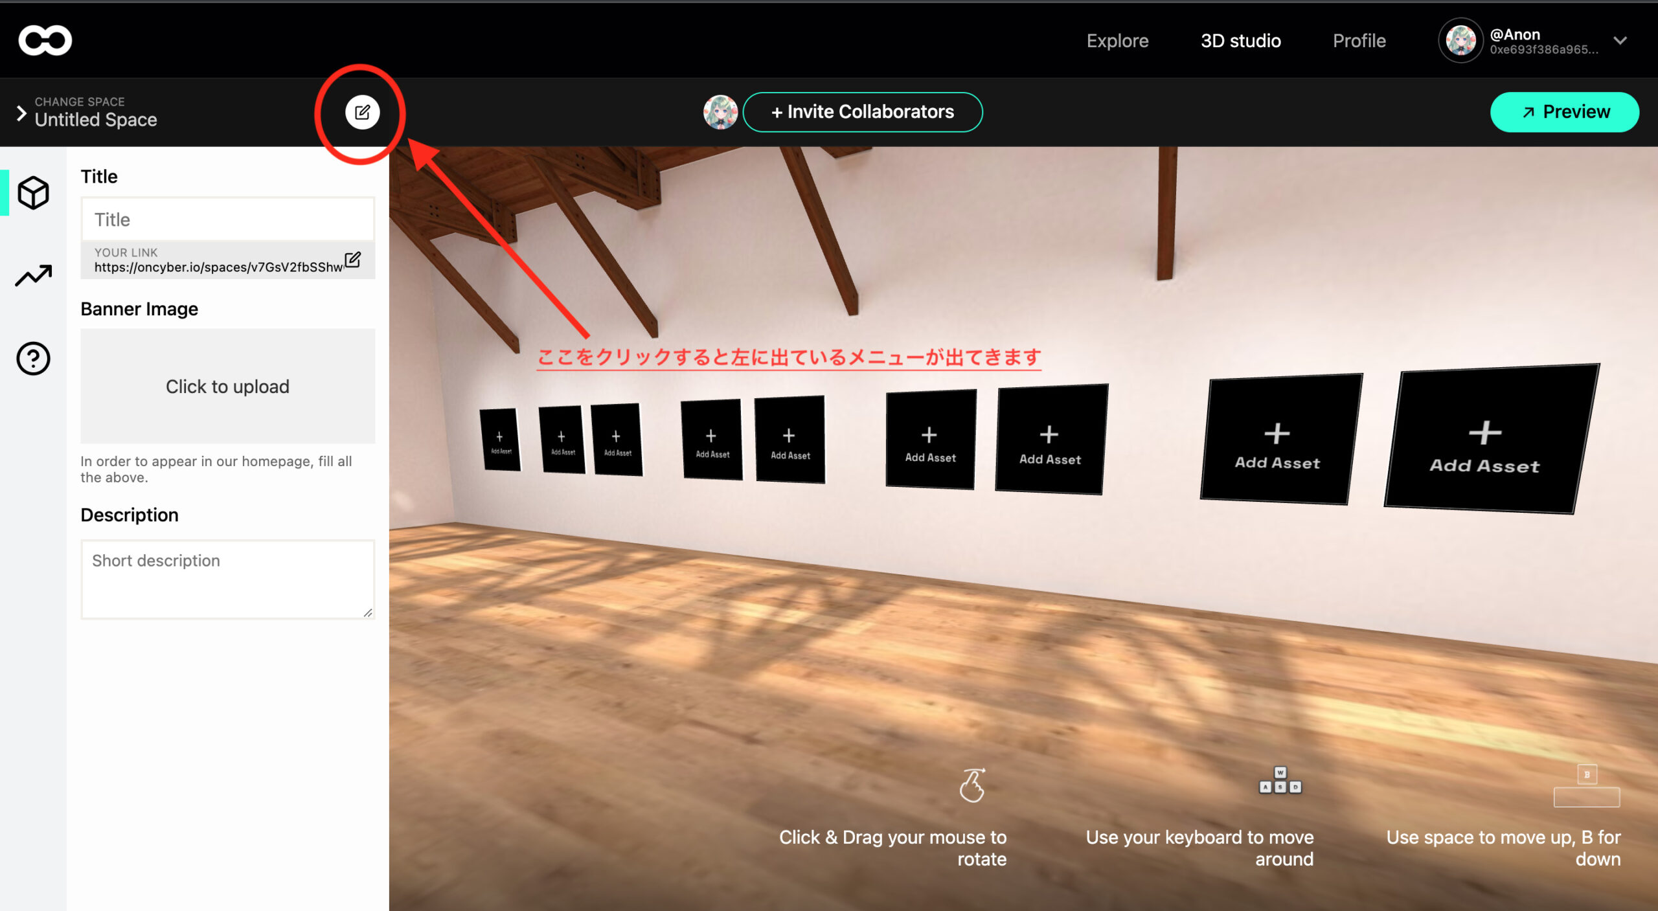Image resolution: width=1658 pixels, height=911 pixels.
Task: Click the fourth Add Asset frame
Action: click(x=712, y=440)
